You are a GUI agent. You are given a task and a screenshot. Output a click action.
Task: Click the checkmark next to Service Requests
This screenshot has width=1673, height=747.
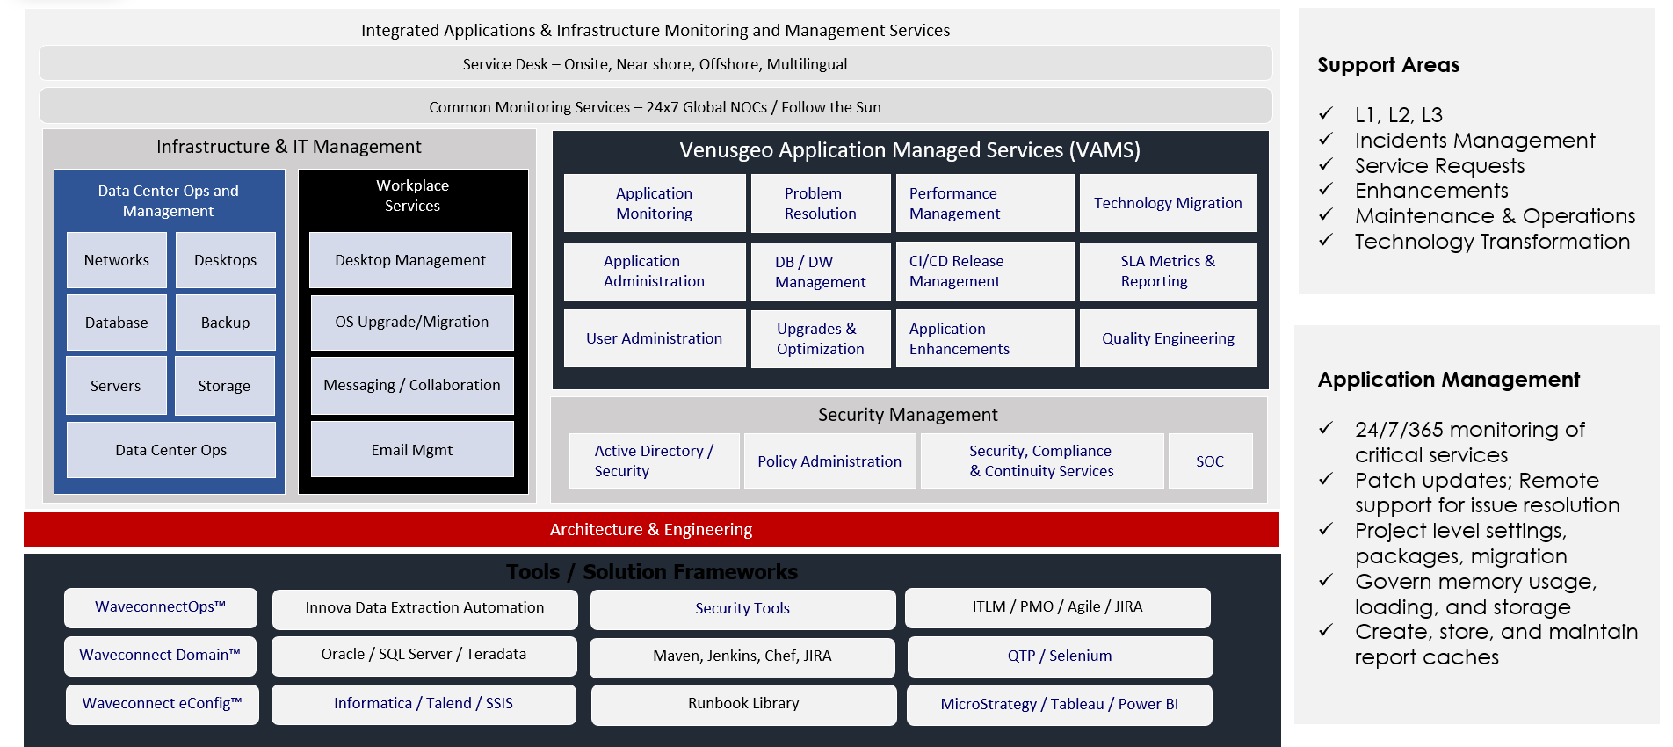pyautogui.click(x=1326, y=164)
